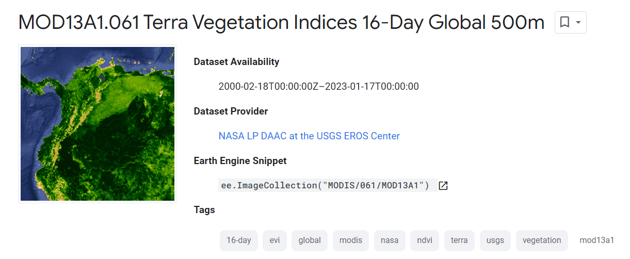Click the mod13a1 tag
The width and height of the screenshot is (630, 259).
coord(597,240)
